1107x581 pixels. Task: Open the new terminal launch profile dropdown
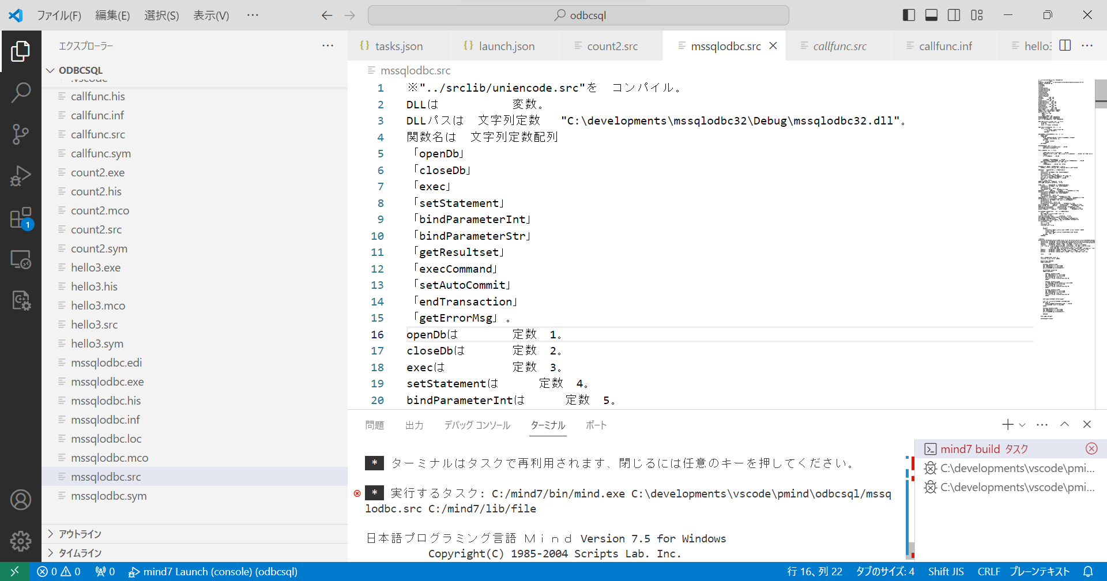coord(1022,425)
